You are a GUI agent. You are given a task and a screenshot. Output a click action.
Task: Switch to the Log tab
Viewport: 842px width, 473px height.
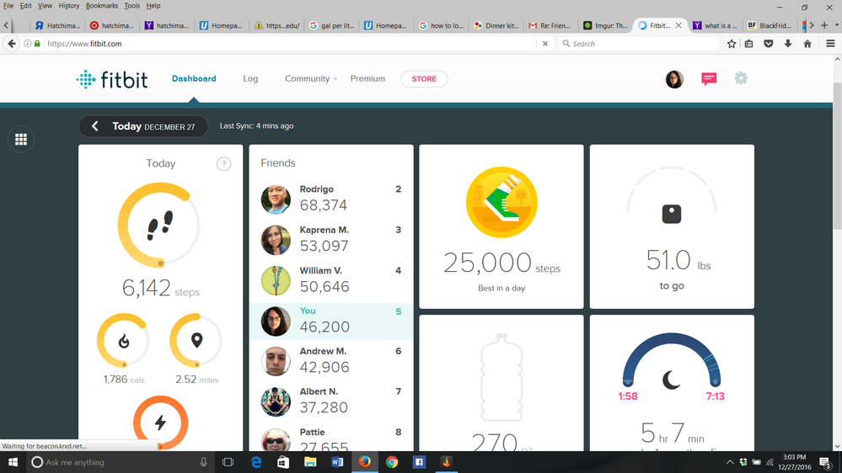(x=250, y=79)
